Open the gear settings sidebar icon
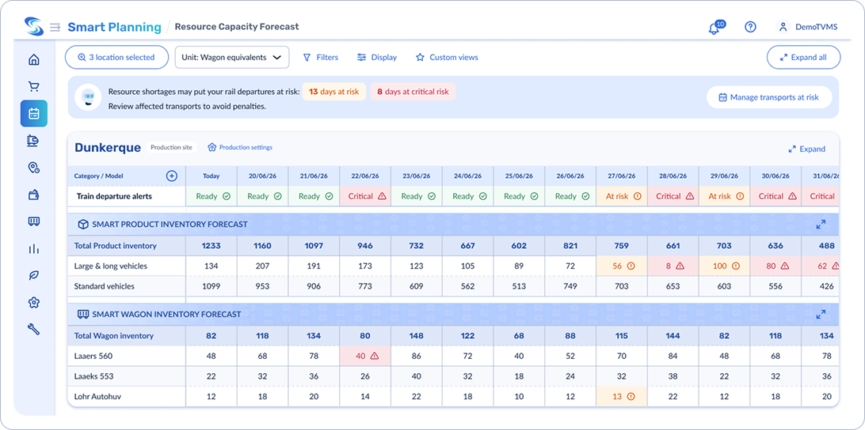Image resolution: width=865 pixels, height=430 pixels. pyautogui.click(x=33, y=302)
